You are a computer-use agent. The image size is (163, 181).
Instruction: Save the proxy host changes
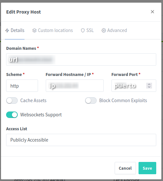[x=147, y=168]
